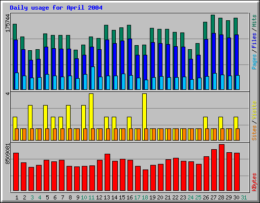Click day label 9 on the x-axis
Image resolution: width=260 pixels, height=203 pixels.
coord(78,197)
